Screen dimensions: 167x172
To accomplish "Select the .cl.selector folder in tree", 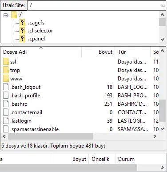I will [x=40, y=31].
